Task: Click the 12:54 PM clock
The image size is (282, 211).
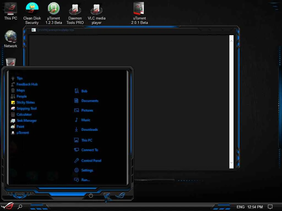Action: point(255,207)
